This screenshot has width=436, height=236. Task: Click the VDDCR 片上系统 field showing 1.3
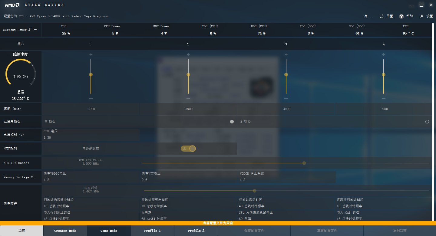click(x=287, y=177)
